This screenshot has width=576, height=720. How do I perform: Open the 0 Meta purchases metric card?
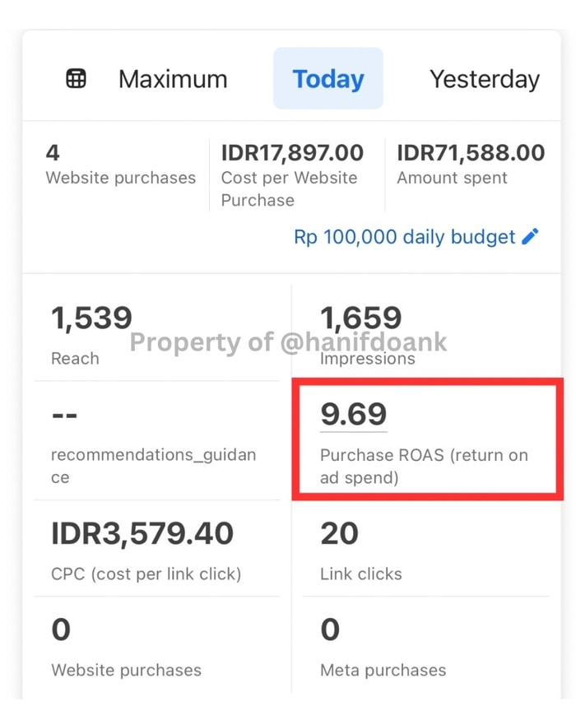pyautogui.click(x=425, y=645)
